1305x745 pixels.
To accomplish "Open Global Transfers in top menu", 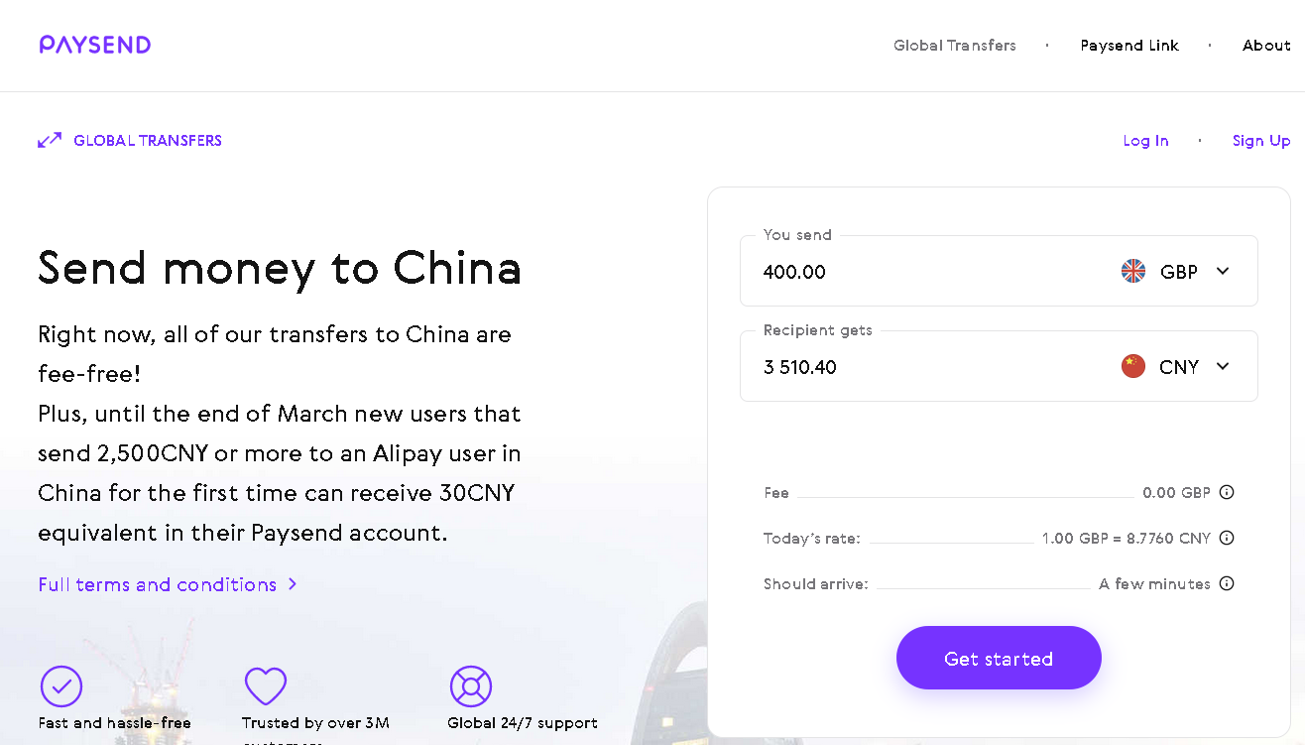I will tap(955, 46).
